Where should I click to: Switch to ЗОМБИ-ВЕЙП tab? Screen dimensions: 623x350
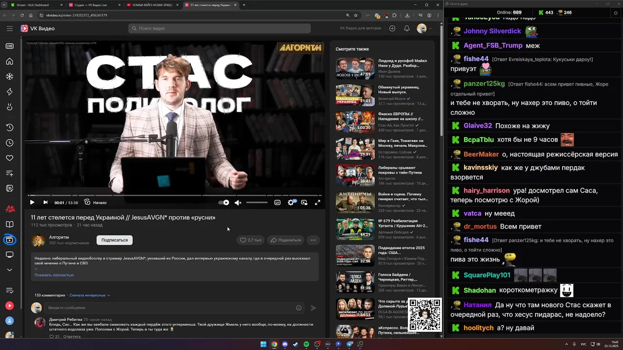tap(151, 5)
